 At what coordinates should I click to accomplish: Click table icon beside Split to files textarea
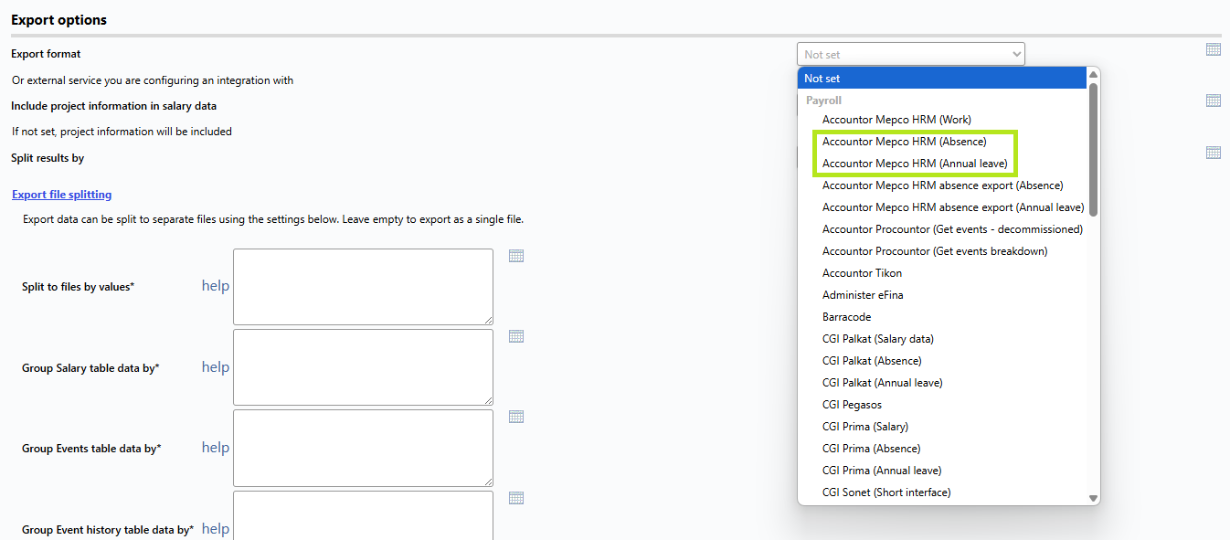[516, 256]
